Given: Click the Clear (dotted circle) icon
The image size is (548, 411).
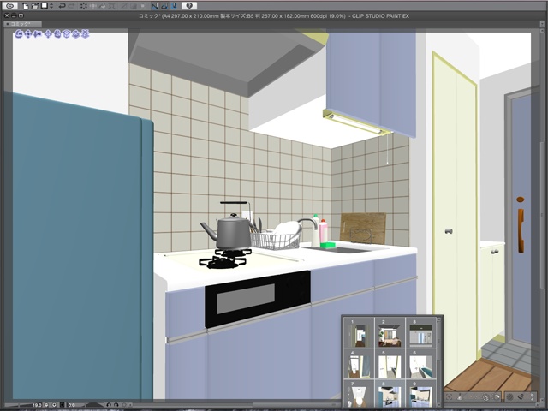Looking at the screenshot, I should click(84, 6).
